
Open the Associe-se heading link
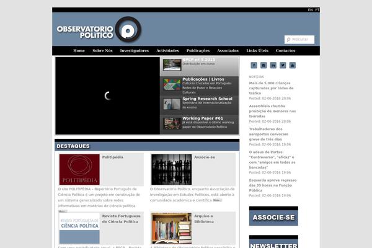point(205,157)
